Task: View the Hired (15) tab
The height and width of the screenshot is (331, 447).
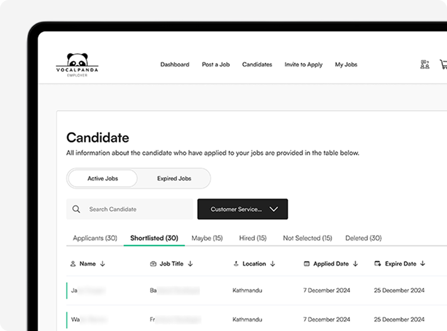Action: [253, 238]
